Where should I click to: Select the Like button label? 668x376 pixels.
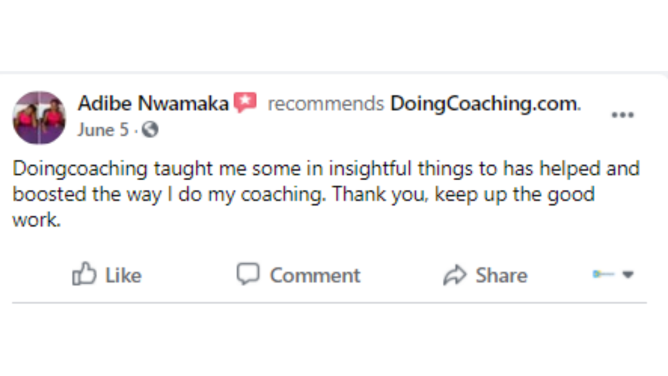click(123, 275)
